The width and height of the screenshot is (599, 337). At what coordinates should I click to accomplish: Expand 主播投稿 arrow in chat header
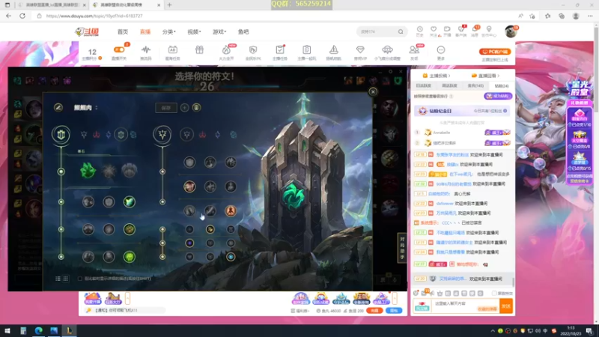(x=449, y=76)
